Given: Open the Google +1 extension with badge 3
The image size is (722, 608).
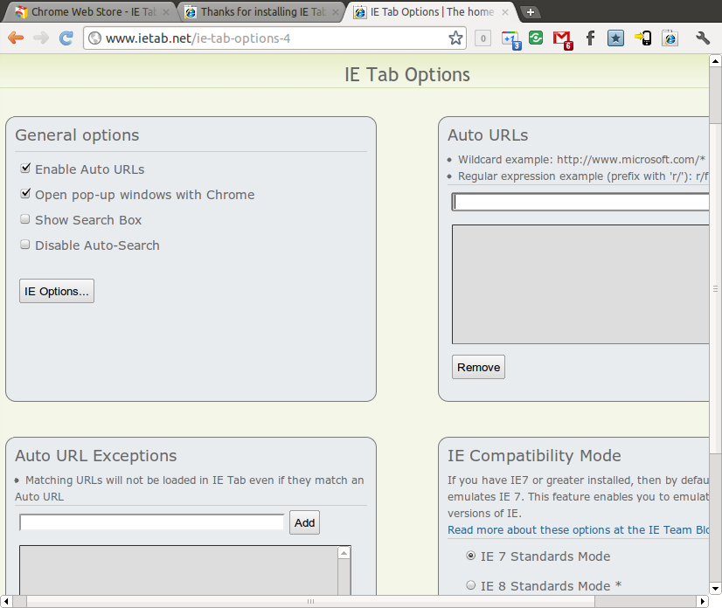Looking at the screenshot, I should 511,39.
